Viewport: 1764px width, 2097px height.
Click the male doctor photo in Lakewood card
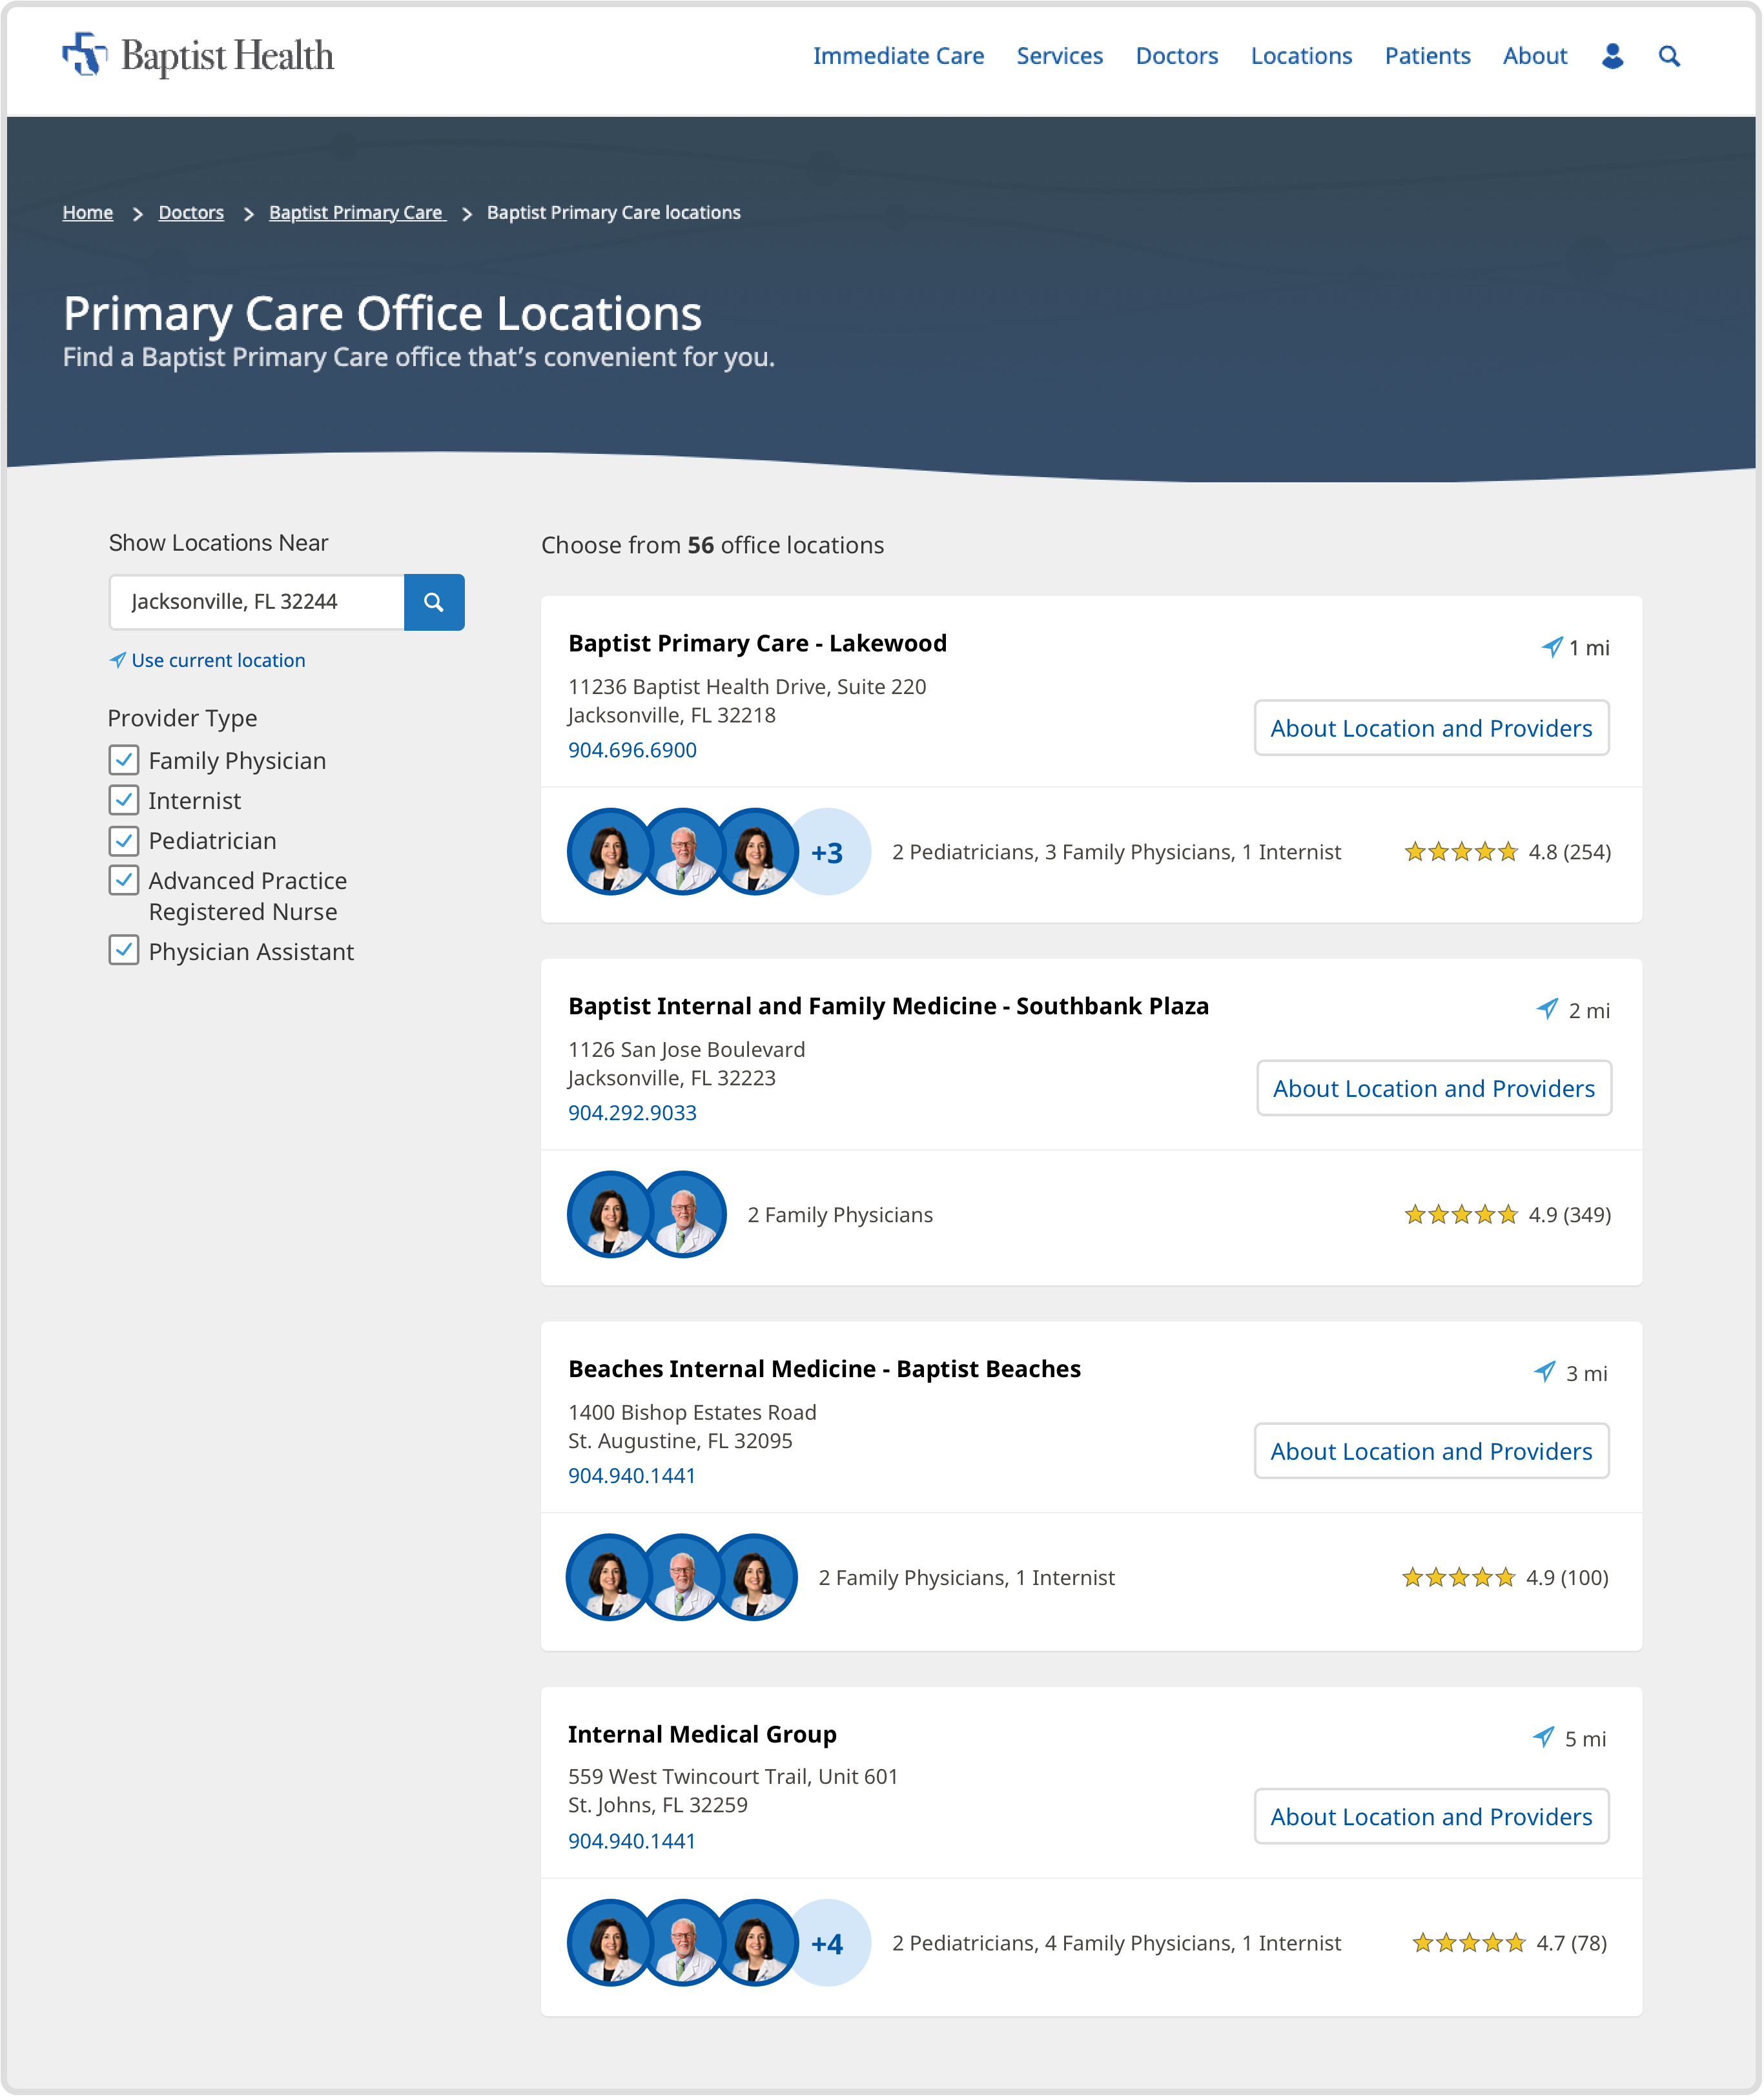pyautogui.click(x=683, y=852)
